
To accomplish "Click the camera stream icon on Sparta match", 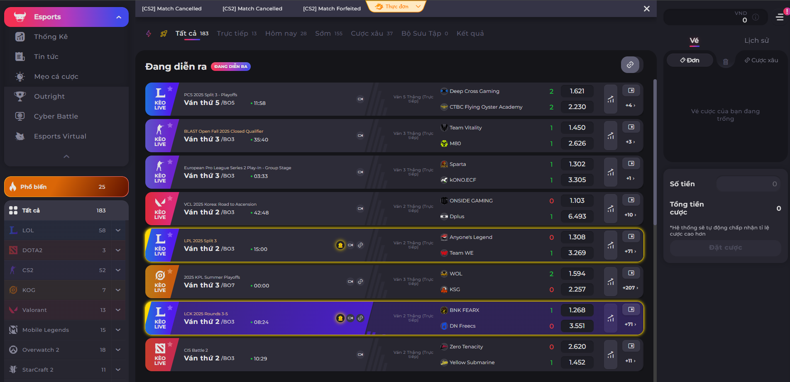I will click(x=360, y=172).
